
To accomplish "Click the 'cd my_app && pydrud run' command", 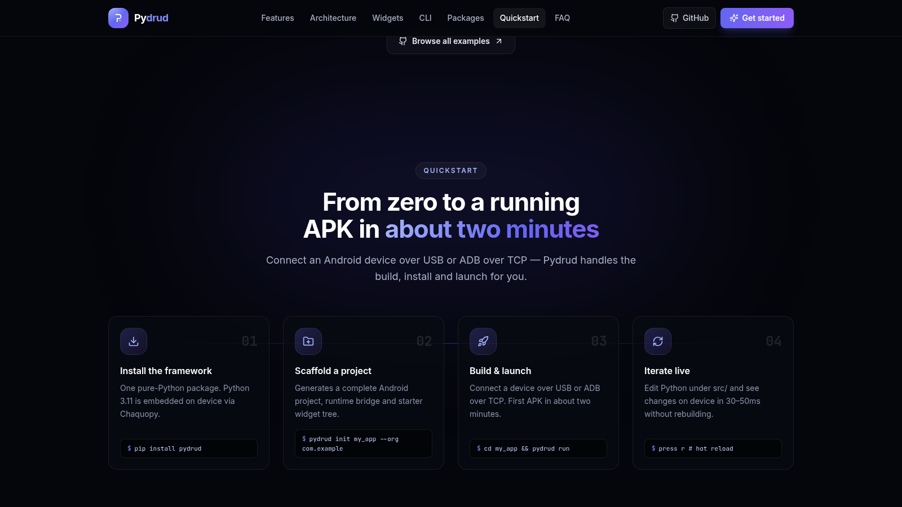I will pyautogui.click(x=538, y=448).
